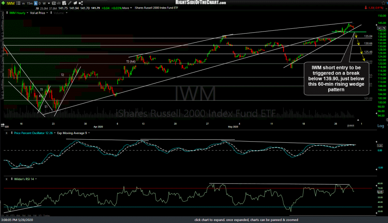This screenshot has height=223, width=388.
Task: Open the timeframe dropdown arrow after W
Action: tap(49, 3)
